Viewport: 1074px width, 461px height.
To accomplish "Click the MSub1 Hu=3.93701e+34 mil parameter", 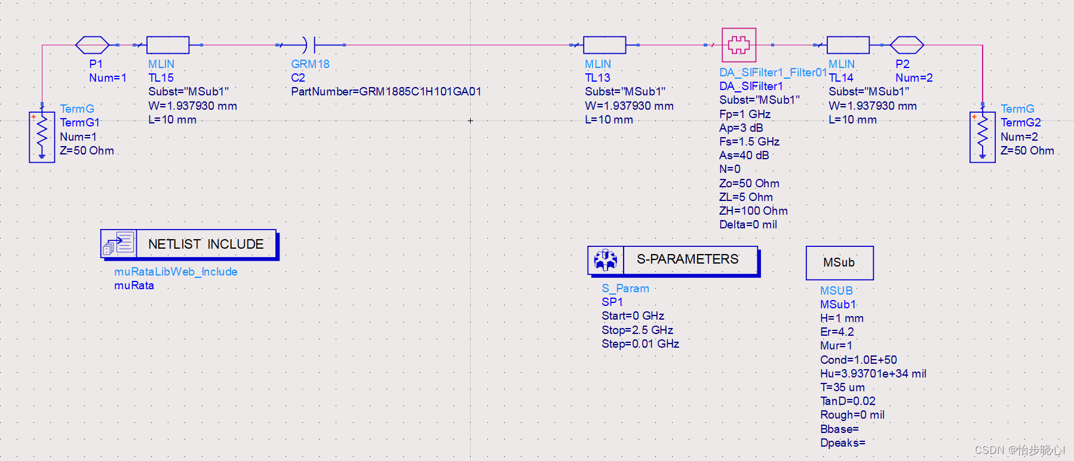I will point(873,373).
